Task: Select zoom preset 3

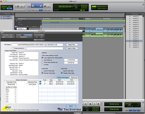Action: (20, 10)
